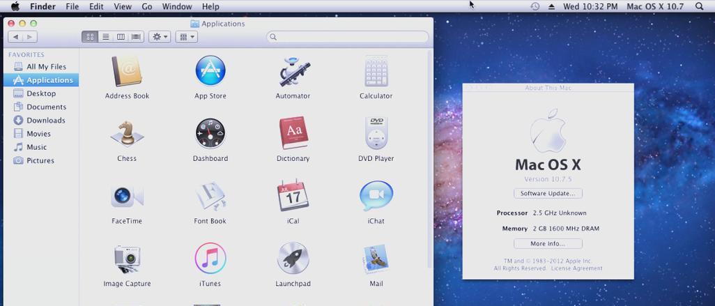
Task: Click Version 10.7.5 text in About This Mac
Action: point(548,179)
